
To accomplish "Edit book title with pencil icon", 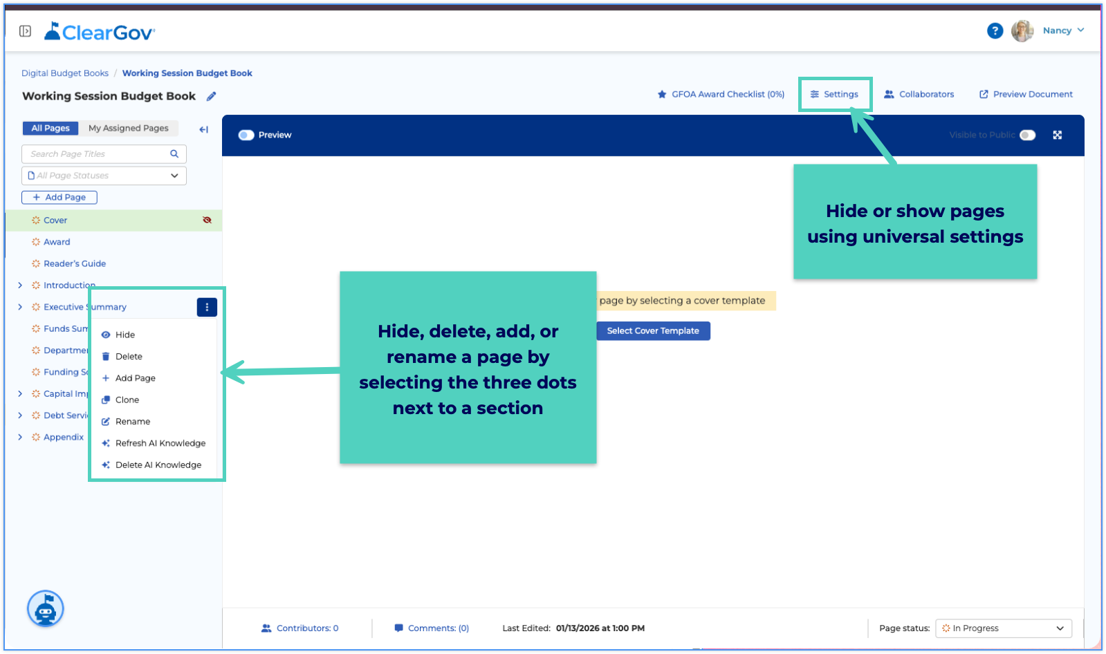I will click(211, 97).
